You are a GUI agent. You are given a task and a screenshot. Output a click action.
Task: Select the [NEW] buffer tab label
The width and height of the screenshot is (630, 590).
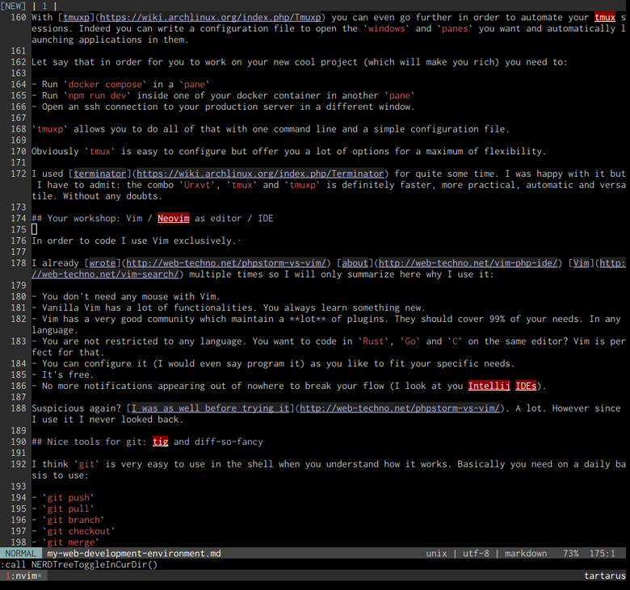(x=13, y=6)
